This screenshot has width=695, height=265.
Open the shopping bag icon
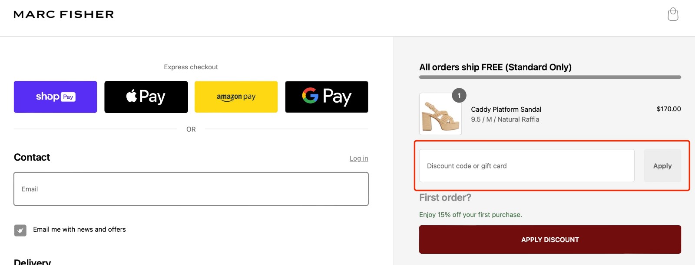tap(673, 14)
